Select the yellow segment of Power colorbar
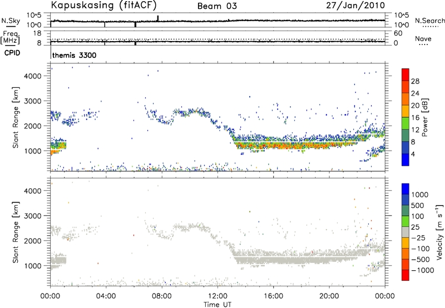The height and width of the screenshot is (308, 445). [x=406, y=111]
